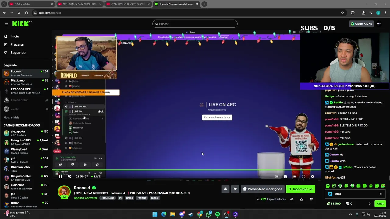This screenshot has height=219, width=390.
Task: Select PT900GAMER followed channel
Action: (26, 91)
